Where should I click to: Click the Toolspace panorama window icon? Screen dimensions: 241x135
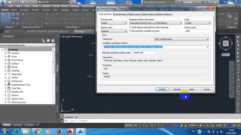48,40
